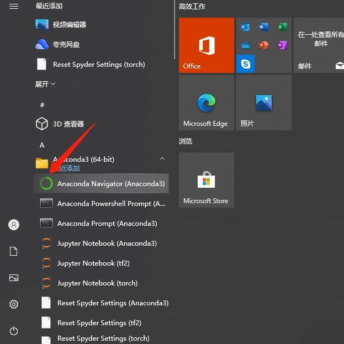Image resolution: width=344 pixels, height=344 pixels.
Task: Open Settings gear icon
Action: tap(14, 304)
